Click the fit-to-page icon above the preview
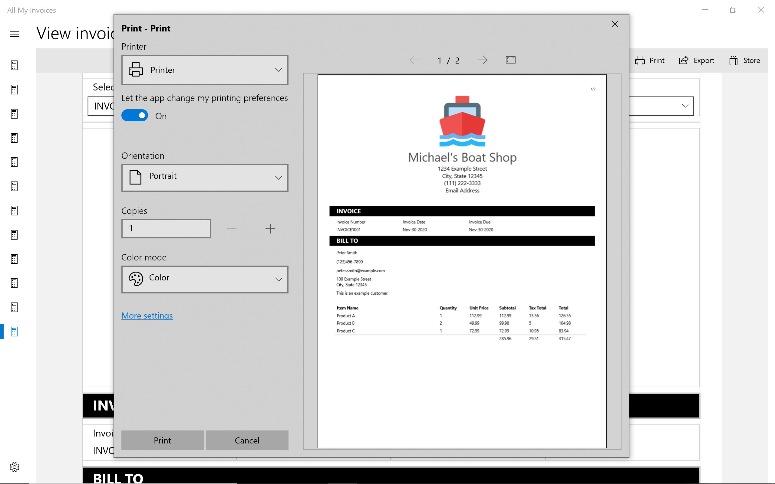Image resolution: width=775 pixels, height=484 pixels. pyautogui.click(x=510, y=60)
